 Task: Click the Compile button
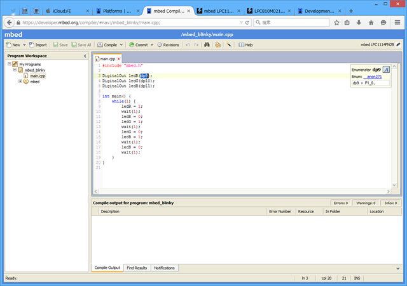point(110,45)
